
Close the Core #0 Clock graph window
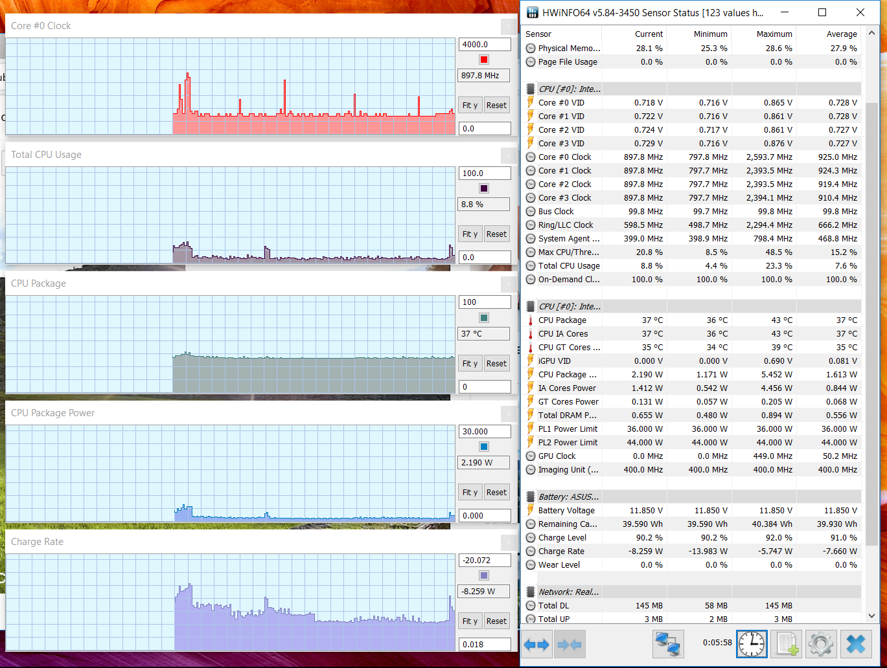[x=509, y=26]
